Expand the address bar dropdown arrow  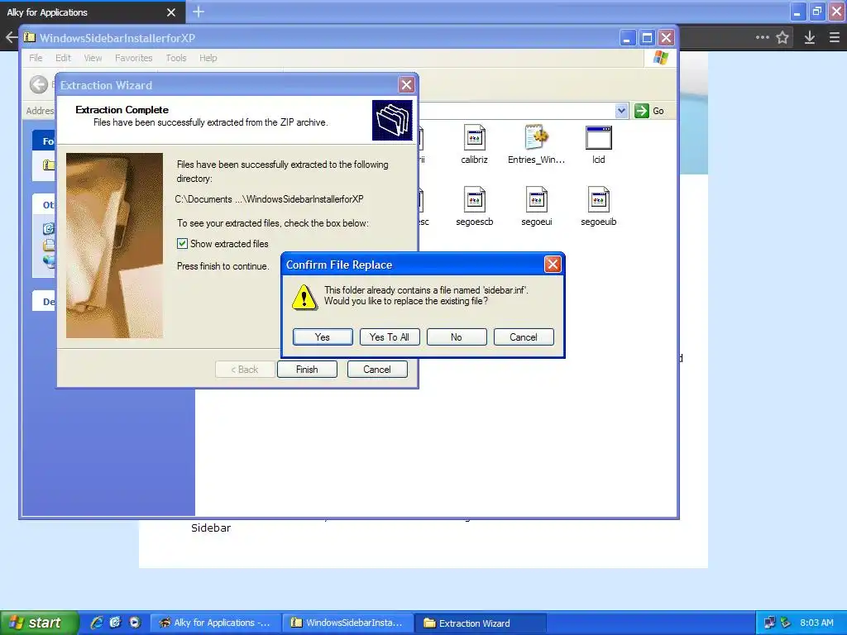click(x=621, y=111)
